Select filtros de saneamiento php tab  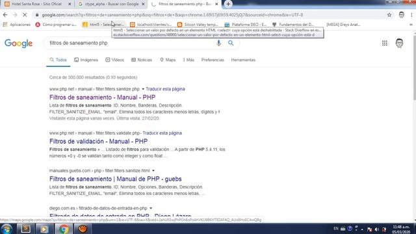point(185,4)
